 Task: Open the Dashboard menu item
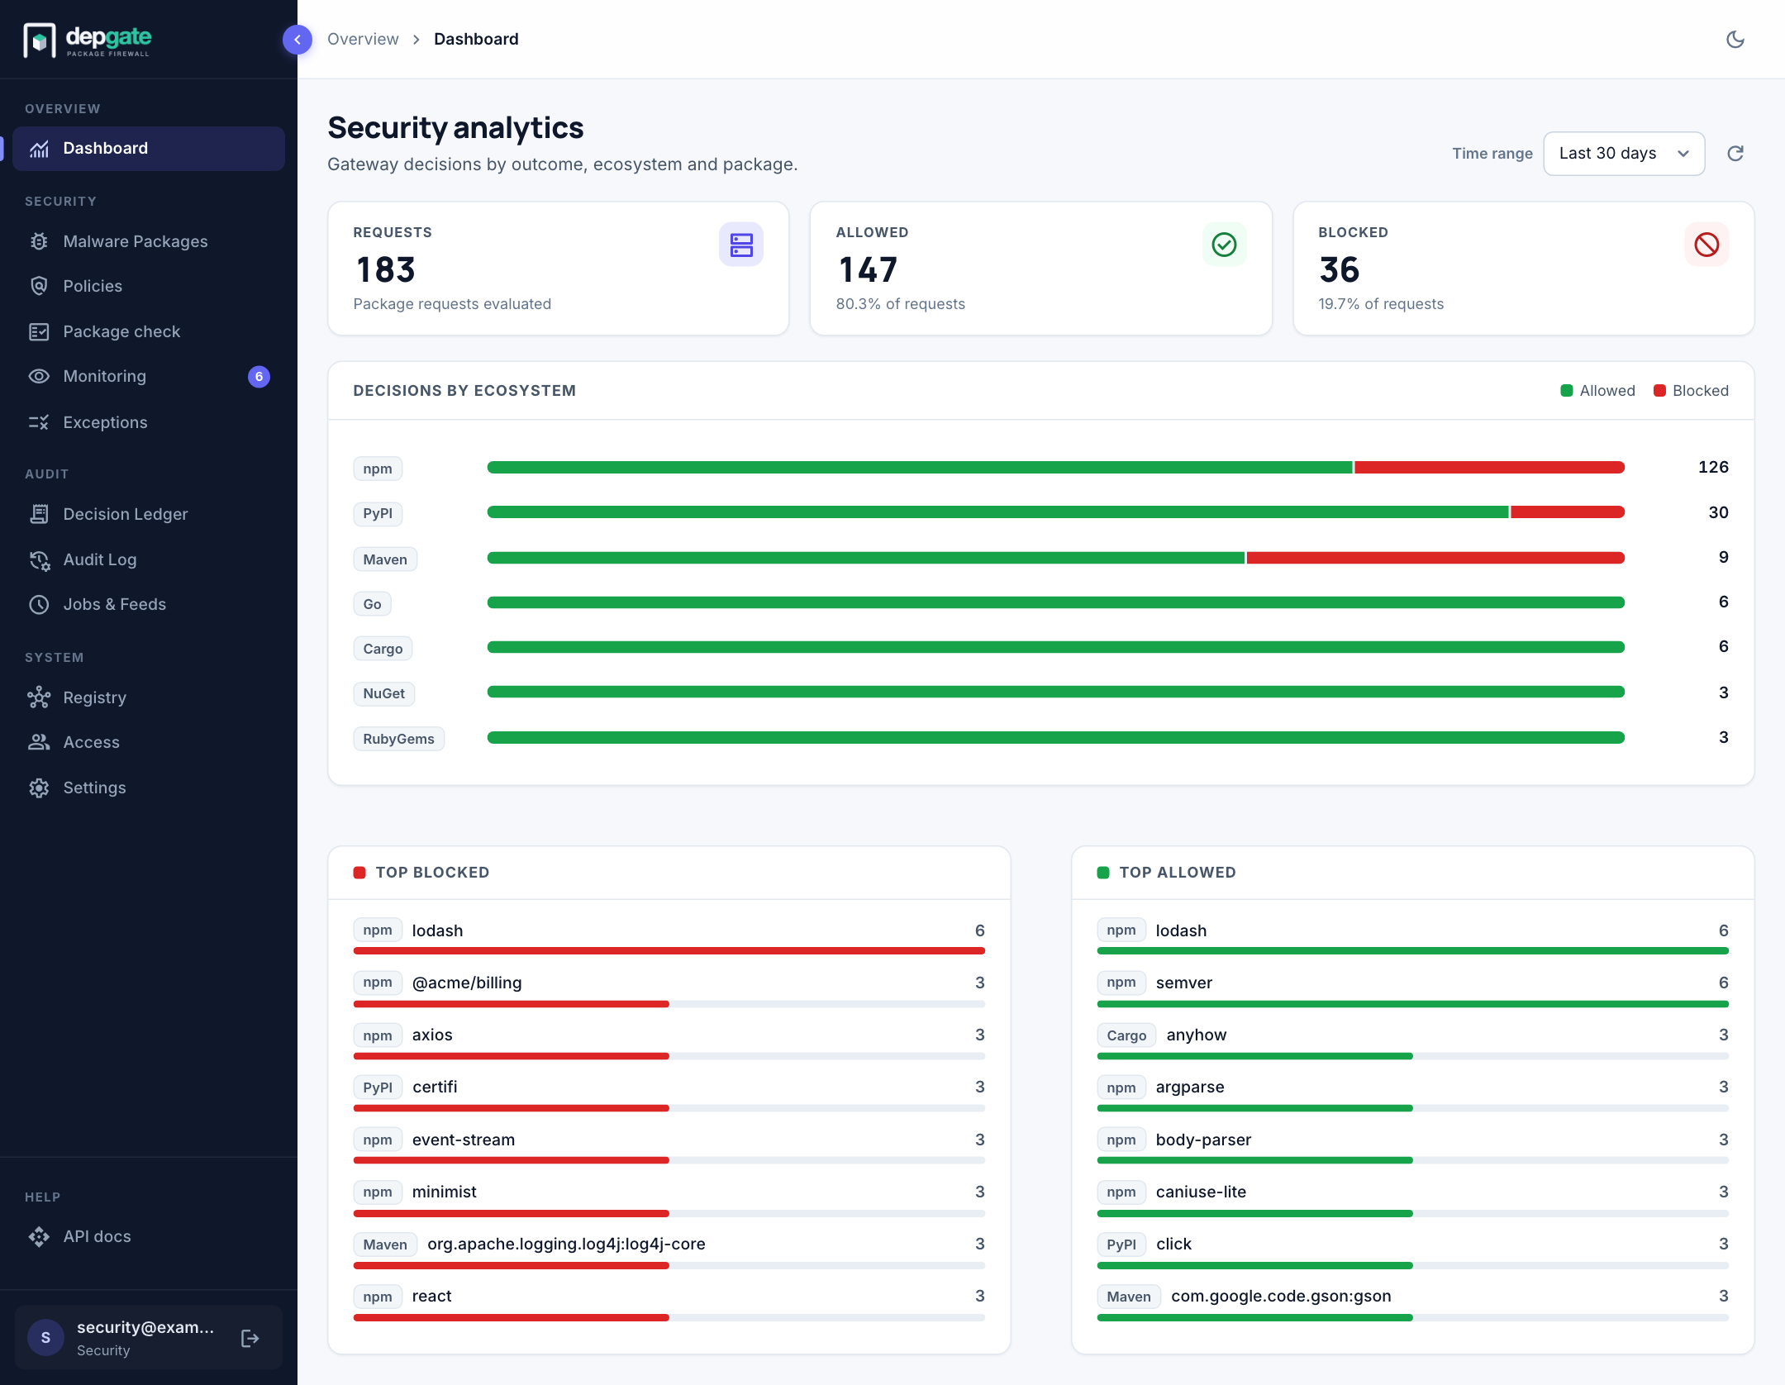[x=149, y=149]
